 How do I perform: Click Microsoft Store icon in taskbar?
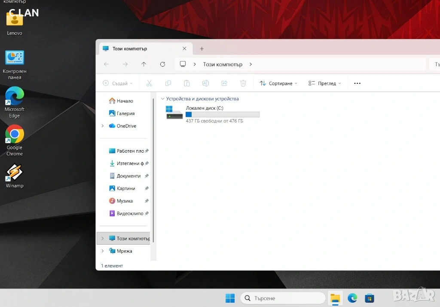click(x=369, y=298)
